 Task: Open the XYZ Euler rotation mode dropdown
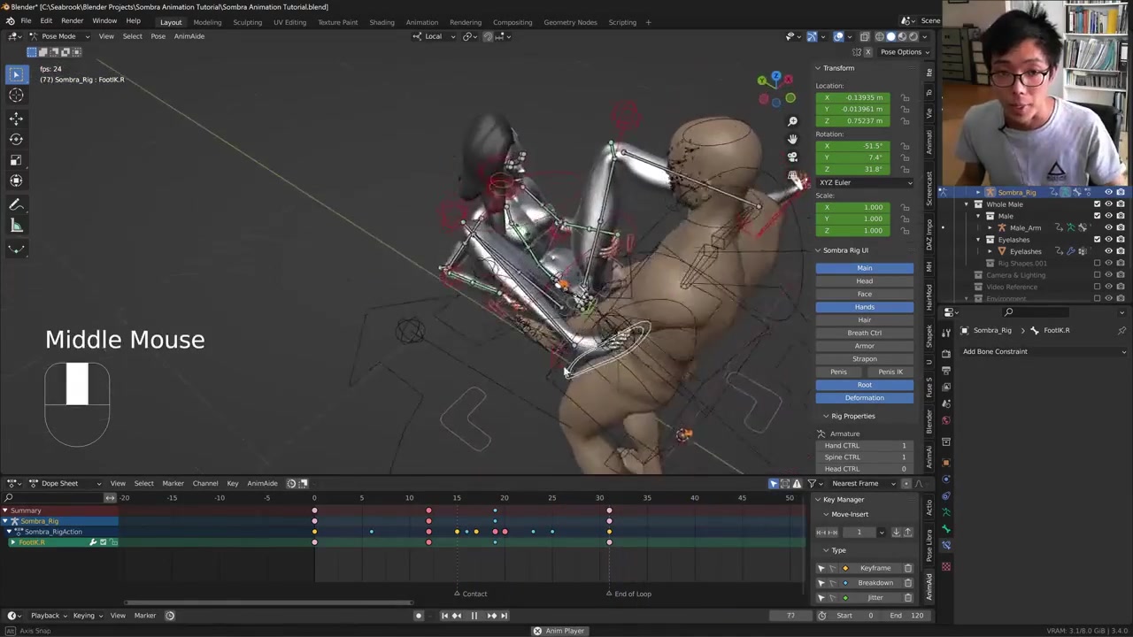click(x=864, y=182)
